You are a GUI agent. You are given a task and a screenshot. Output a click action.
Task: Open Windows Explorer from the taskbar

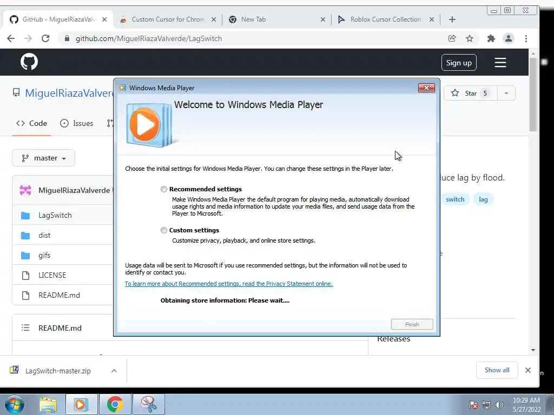tap(48, 404)
